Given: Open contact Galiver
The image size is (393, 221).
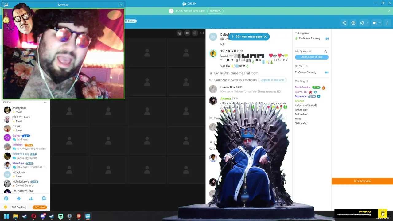Looking at the screenshot, I should (x=25, y=138).
